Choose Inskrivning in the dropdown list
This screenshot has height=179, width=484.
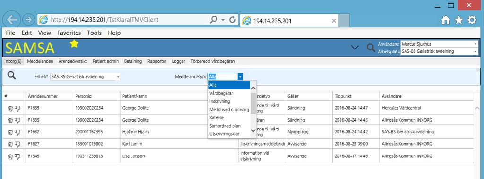pyautogui.click(x=229, y=101)
